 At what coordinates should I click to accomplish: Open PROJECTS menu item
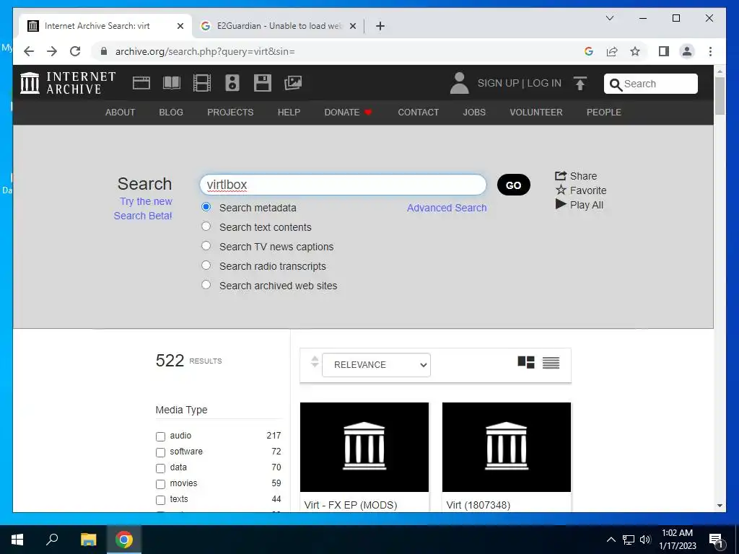point(230,112)
